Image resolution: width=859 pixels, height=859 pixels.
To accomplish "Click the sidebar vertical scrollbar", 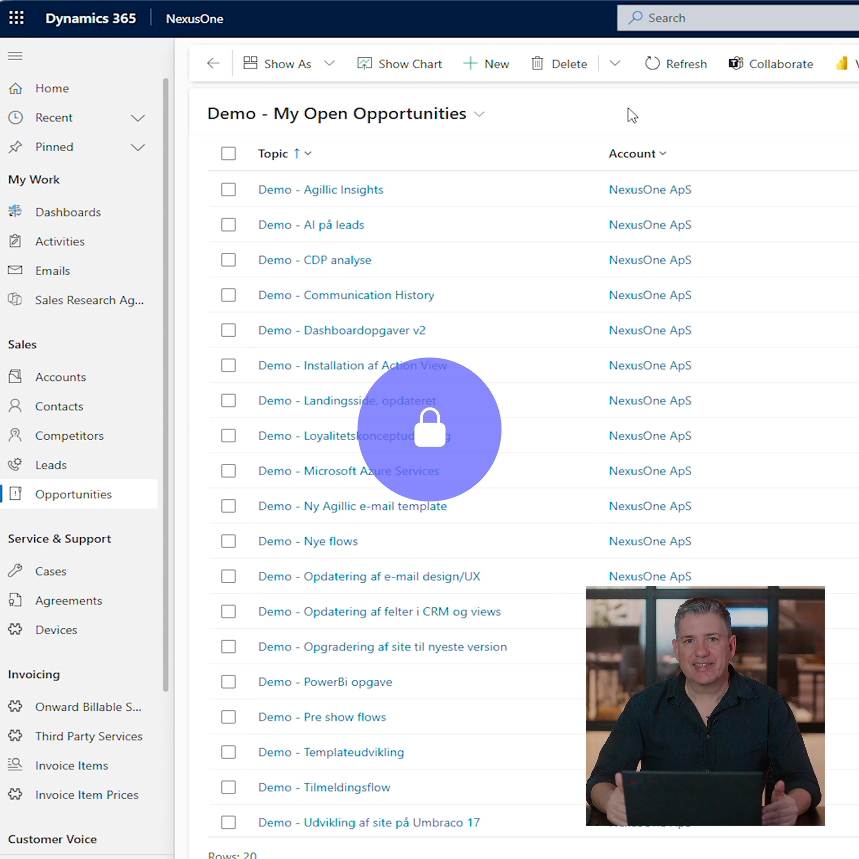I will coord(166,384).
